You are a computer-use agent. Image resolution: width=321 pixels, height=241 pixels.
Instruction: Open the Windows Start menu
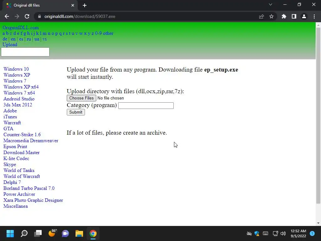tap(10, 233)
